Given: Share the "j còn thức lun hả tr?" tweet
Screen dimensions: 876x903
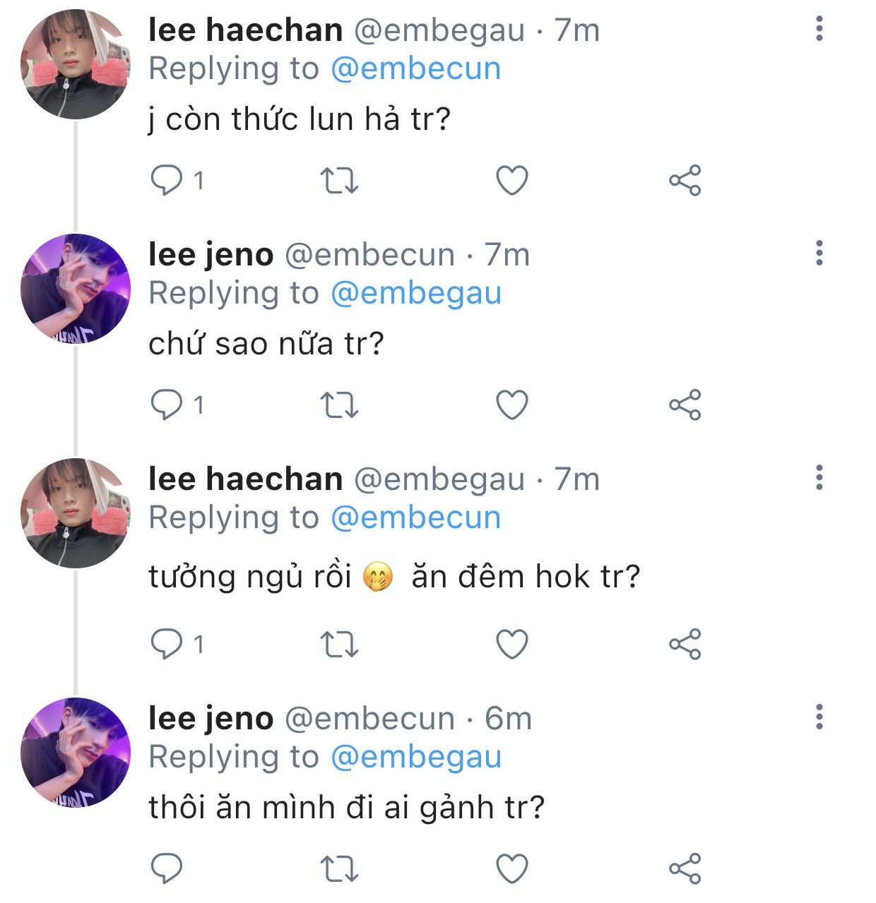Looking at the screenshot, I should tap(685, 181).
